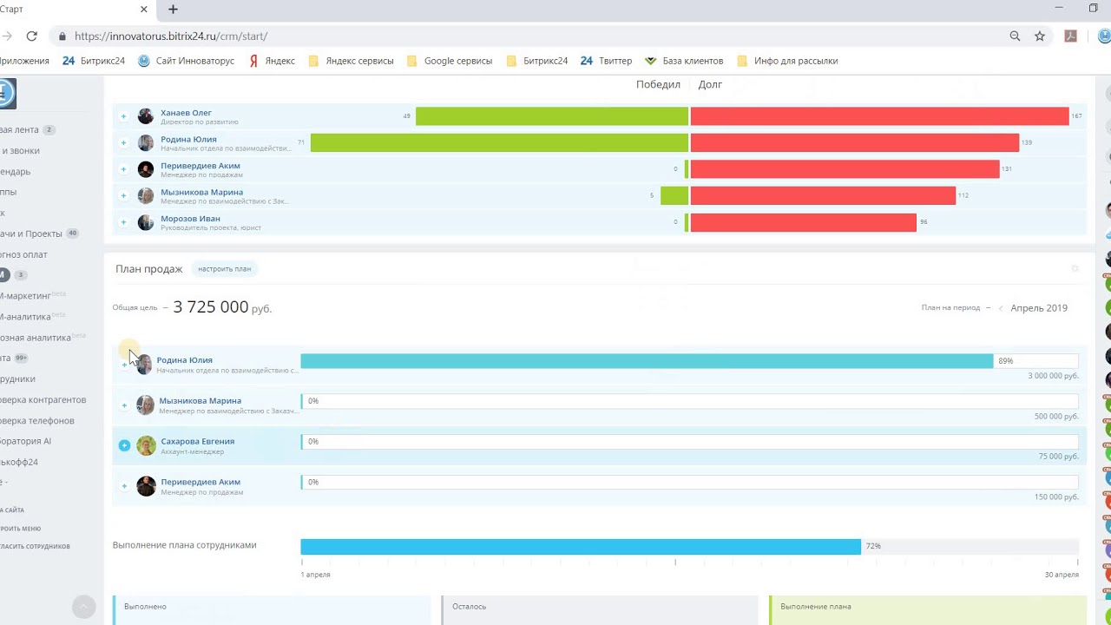
Task: Open Сахарова Евгения avatar
Action: tap(146, 445)
